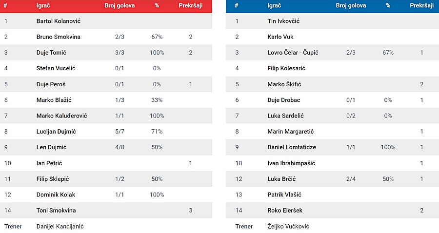Select Daniel Lomtatidze in blue team
439x233 pixels.
pyautogui.click(x=292, y=147)
